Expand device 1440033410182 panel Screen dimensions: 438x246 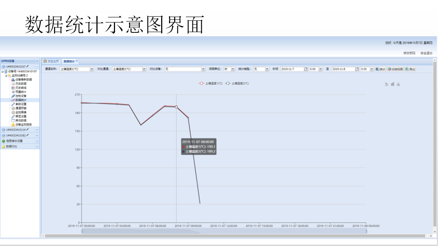[x=37, y=135]
